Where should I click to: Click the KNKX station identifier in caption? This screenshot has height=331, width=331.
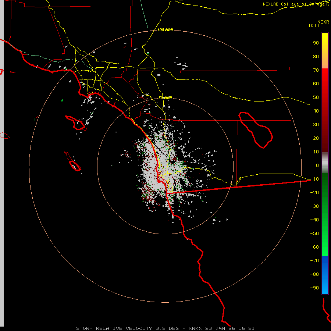pos(195,328)
